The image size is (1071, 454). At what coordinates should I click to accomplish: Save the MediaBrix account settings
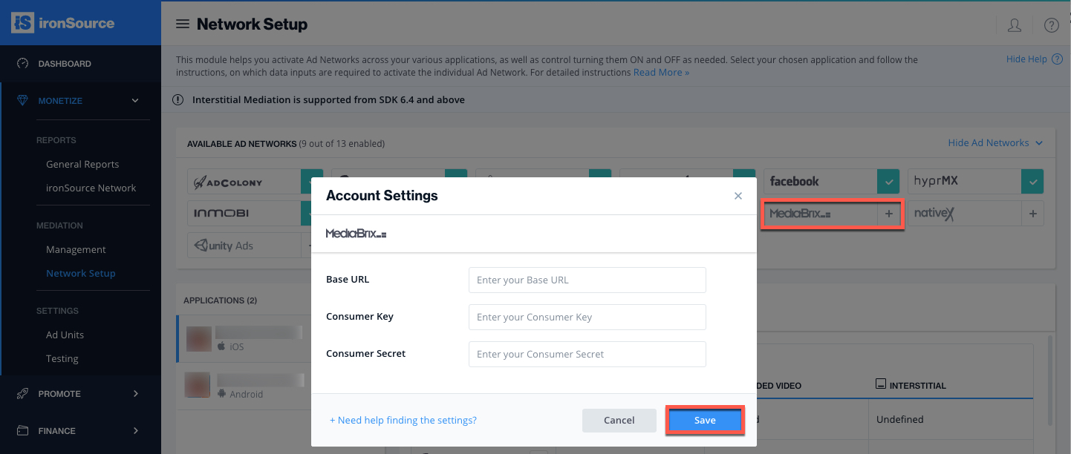pos(704,420)
